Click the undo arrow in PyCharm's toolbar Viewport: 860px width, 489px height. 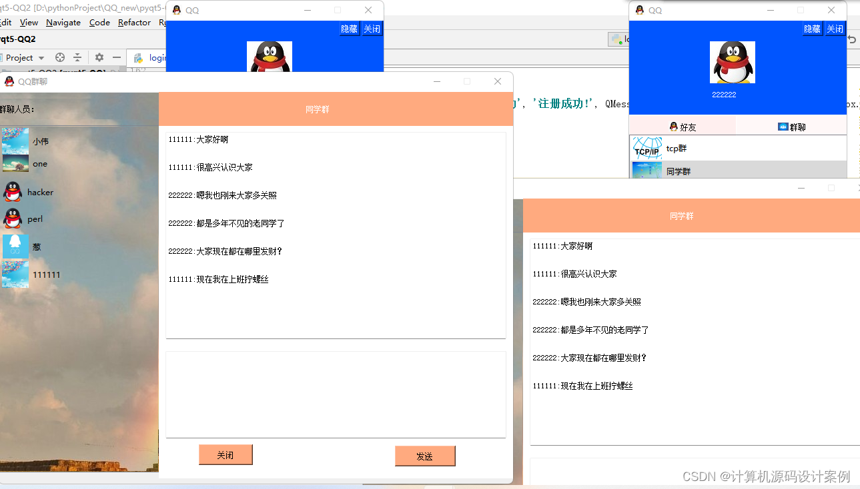point(852,39)
